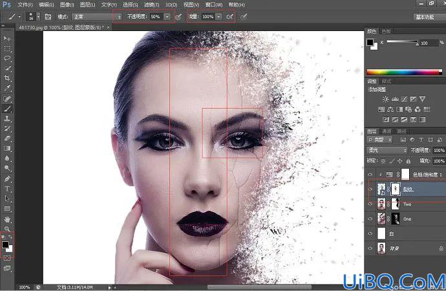Screen dimensions: 446x291
Task: Add Brightness/Contrast adjustment (sun icon)
Action: coord(385,99)
